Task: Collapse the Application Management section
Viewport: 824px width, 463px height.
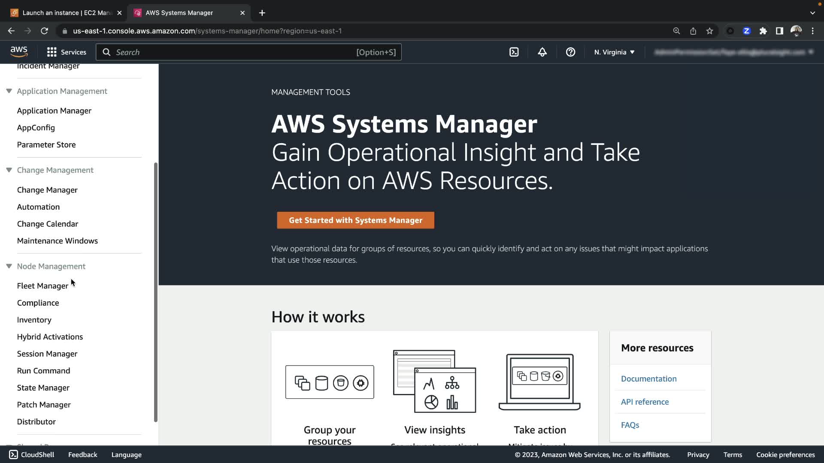Action: pyautogui.click(x=9, y=91)
